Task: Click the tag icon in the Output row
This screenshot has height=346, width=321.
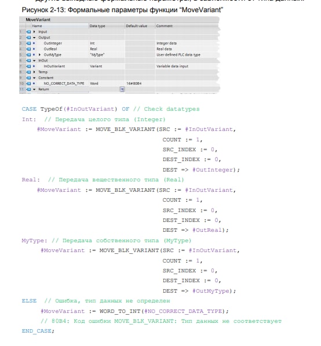Action: pyautogui.click(x=28, y=38)
